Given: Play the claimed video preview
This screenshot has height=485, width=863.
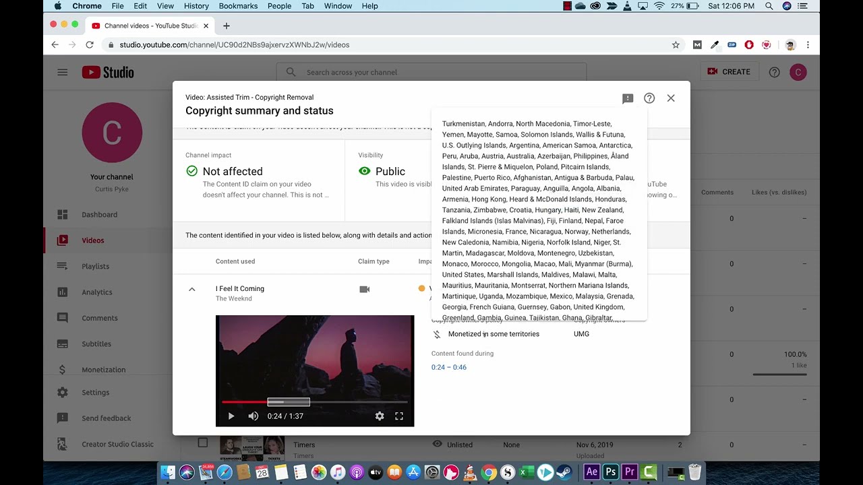Looking at the screenshot, I should point(231,416).
